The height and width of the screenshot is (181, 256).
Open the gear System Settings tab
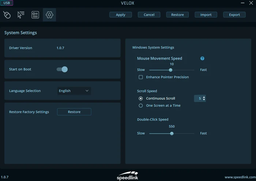pos(49,15)
